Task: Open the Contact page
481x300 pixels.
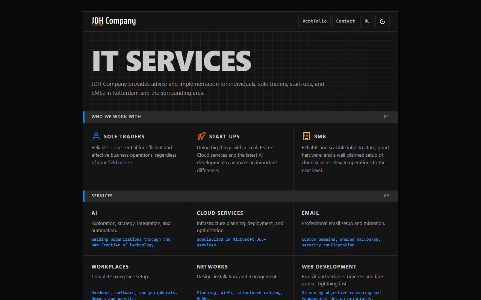Action: pyautogui.click(x=345, y=21)
